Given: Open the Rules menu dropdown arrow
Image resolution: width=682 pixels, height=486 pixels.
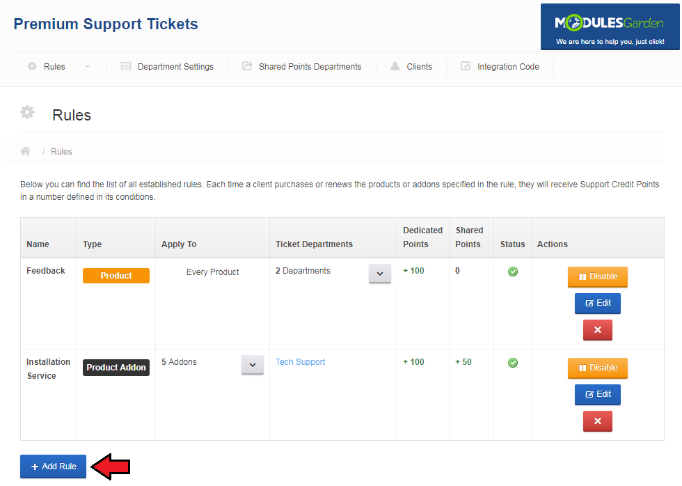Looking at the screenshot, I should pos(88,67).
